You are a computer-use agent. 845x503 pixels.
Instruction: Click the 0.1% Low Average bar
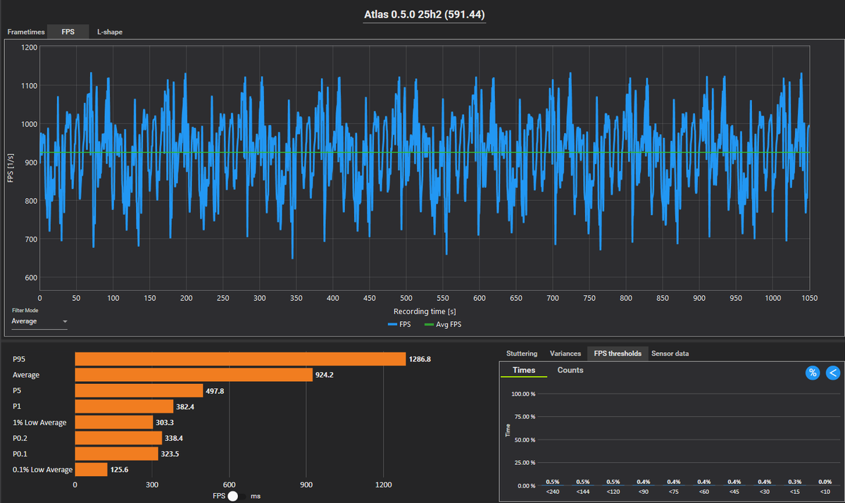91,469
